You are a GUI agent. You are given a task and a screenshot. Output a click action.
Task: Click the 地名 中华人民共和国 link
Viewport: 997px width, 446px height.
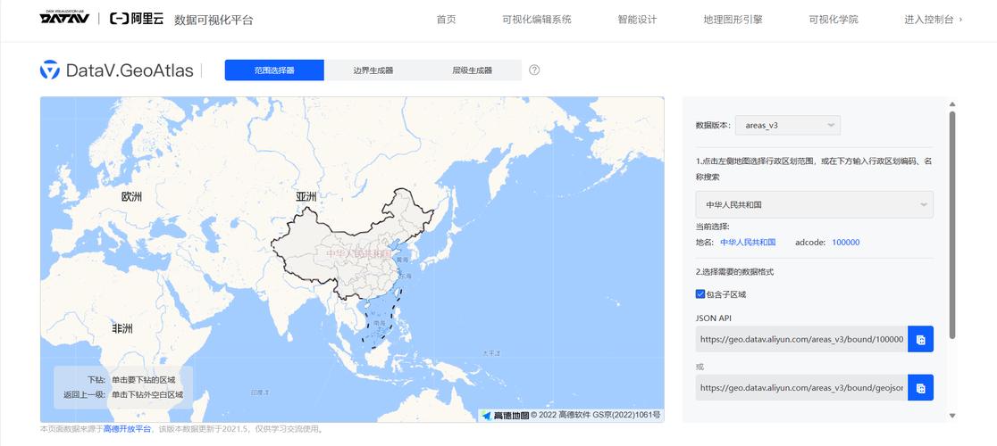(x=748, y=243)
